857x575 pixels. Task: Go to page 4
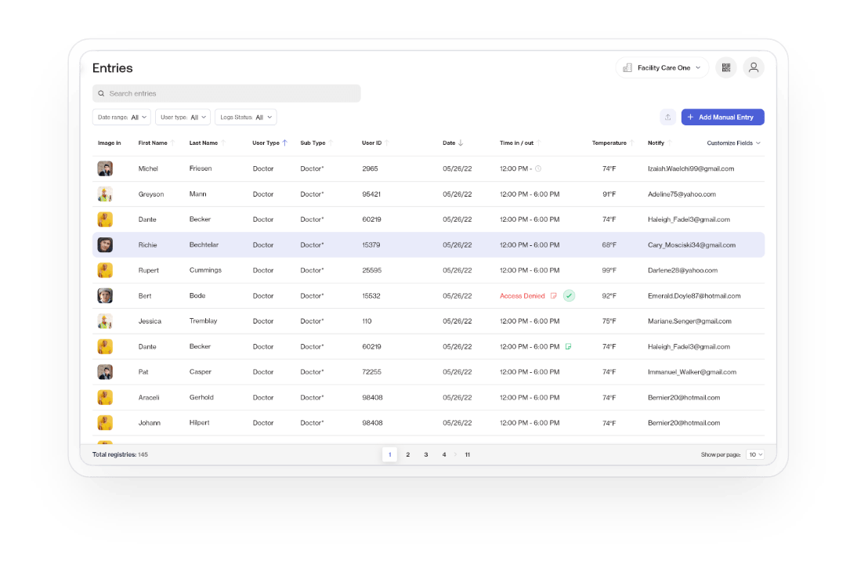(x=444, y=455)
